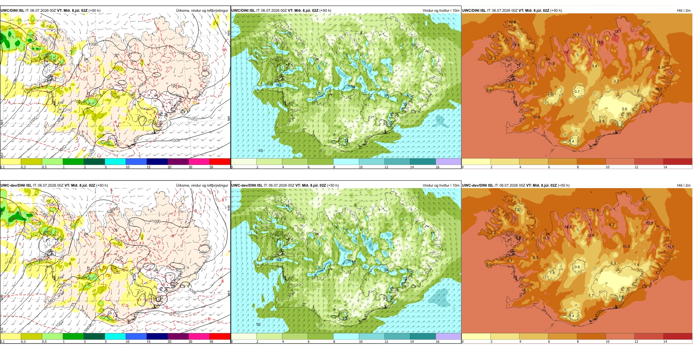The height and width of the screenshot is (349, 699).
Task: Click the 13.5 value on UWC/DINI temperature map
Action: [600, 43]
